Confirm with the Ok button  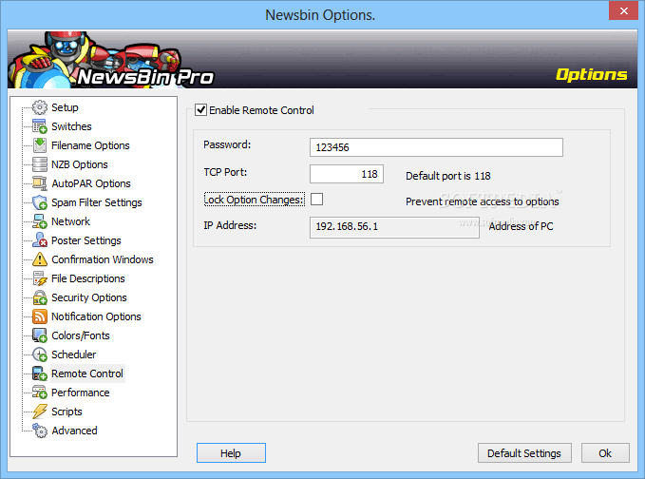tap(605, 453)
